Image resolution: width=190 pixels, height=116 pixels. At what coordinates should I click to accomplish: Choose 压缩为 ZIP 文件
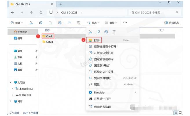coord(113,72)
